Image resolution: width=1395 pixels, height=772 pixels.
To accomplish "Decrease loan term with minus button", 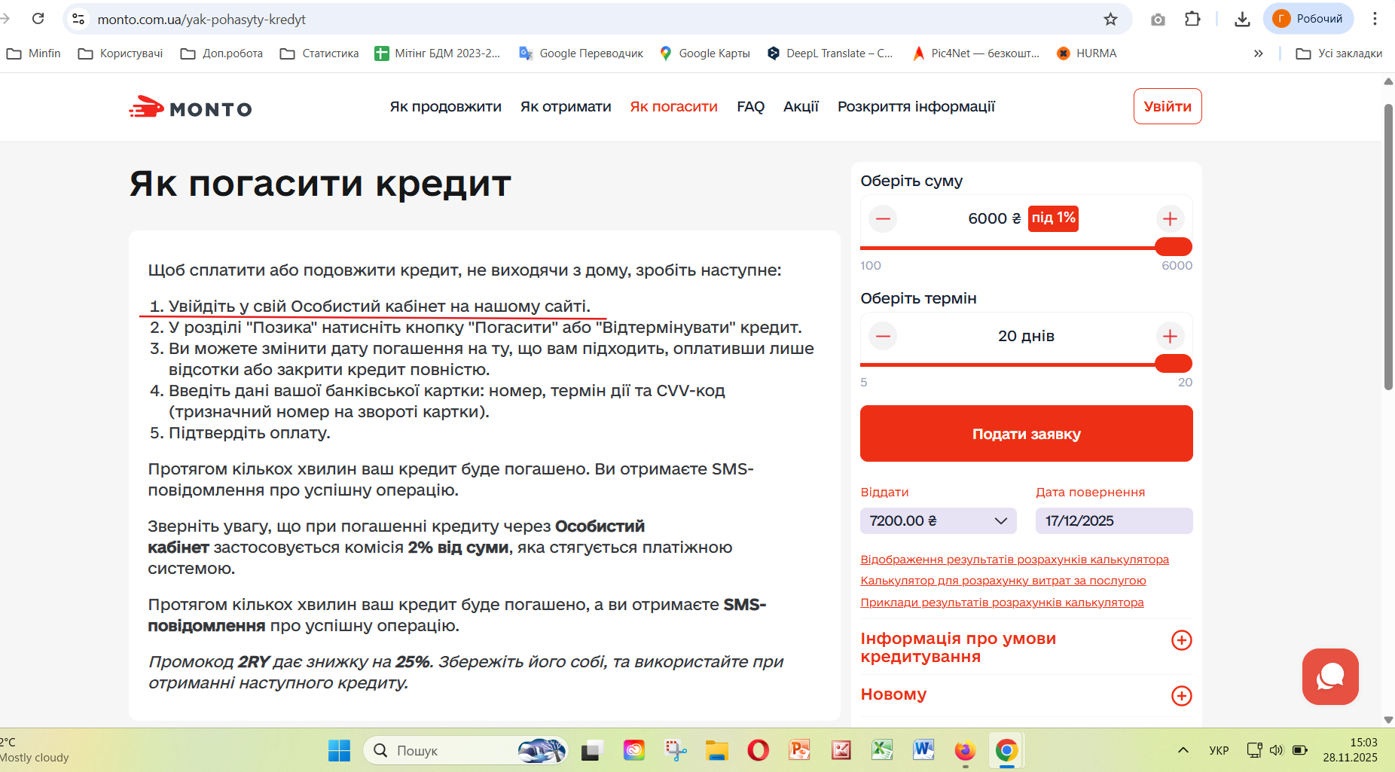I will (883, 336).
